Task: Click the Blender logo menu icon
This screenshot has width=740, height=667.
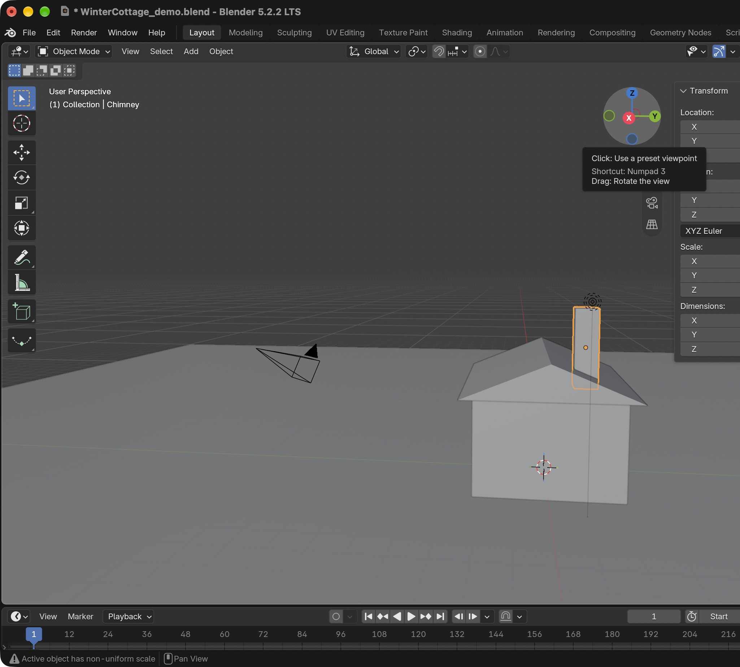Action: (10, 33)
